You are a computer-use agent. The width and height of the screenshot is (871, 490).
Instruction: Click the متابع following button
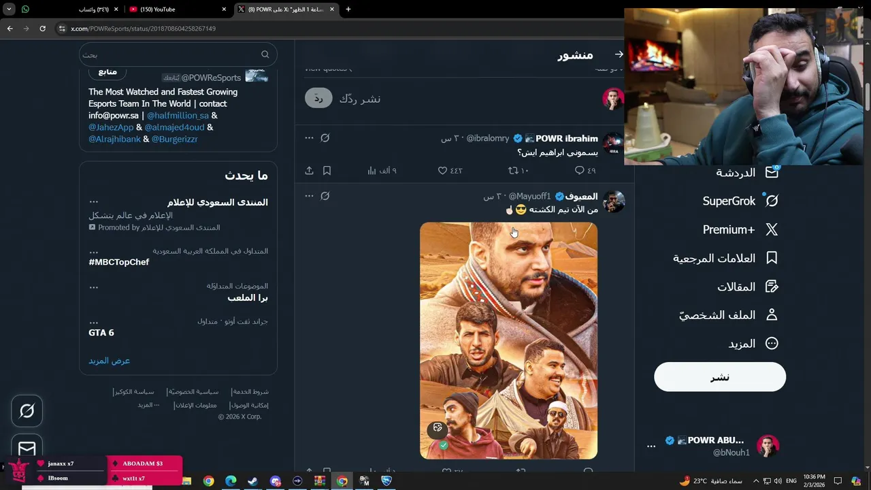(x=108, y=71)
